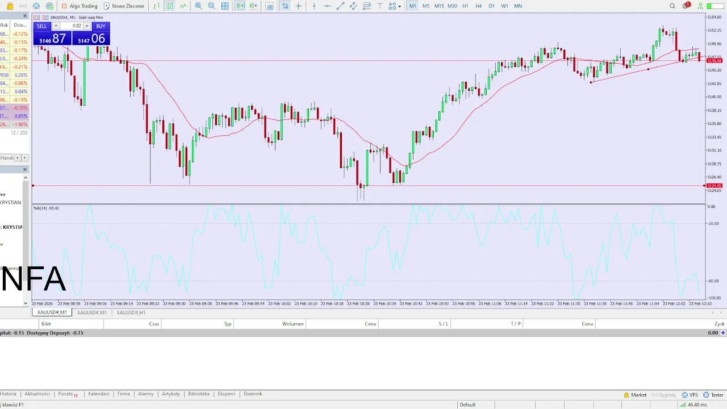The height and width of the screenshot is (409, 727).
Task: Click BUY one-click trading button
Action: point(101,26)
